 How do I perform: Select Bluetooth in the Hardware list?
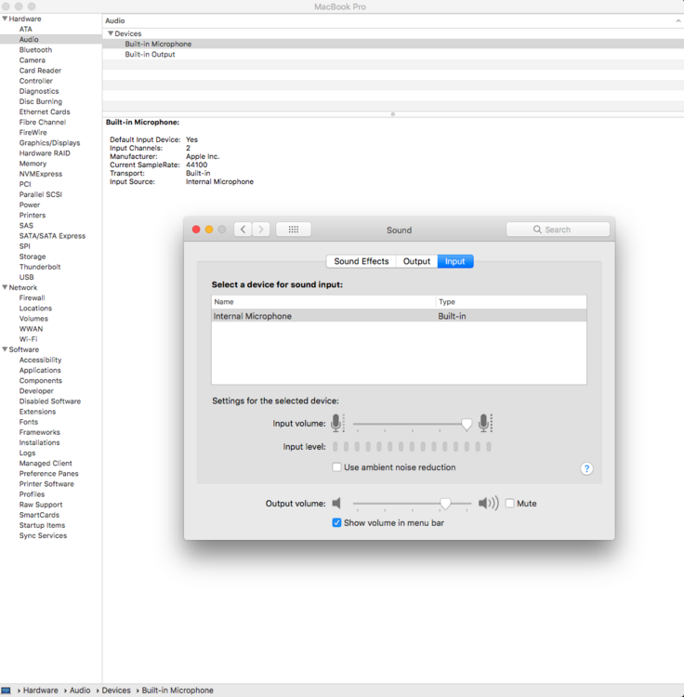click(x=35, y=50)
